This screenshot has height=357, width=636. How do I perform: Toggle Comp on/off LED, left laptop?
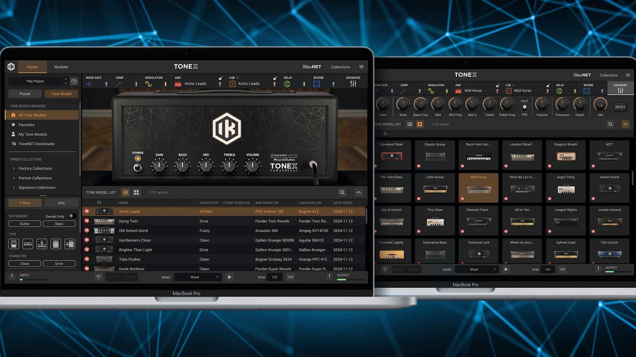[x=136, y=84]
